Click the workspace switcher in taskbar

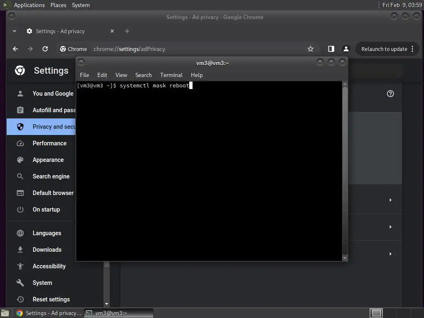click(x=376, y=313)
